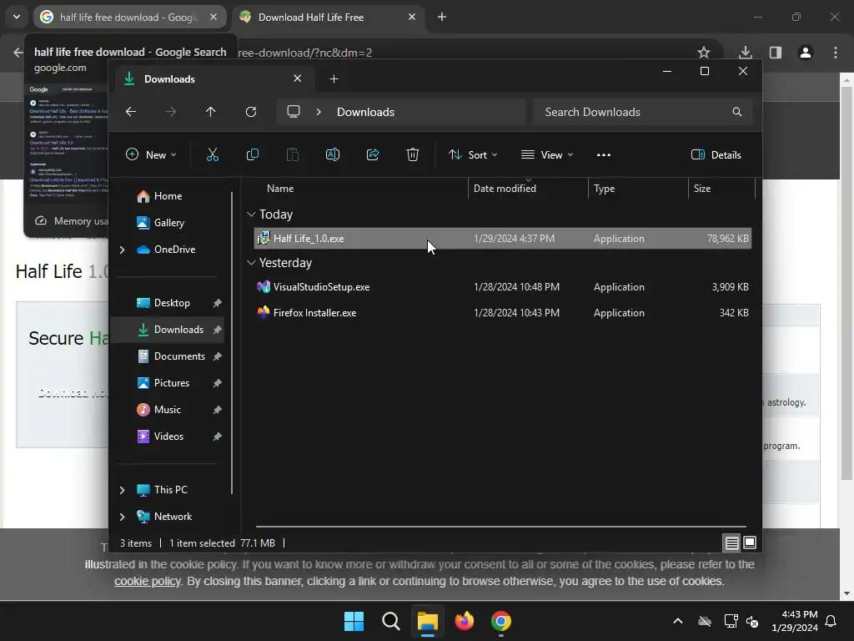
Task: Open Chrome profile avatar icon
Action: click(805, 53)
